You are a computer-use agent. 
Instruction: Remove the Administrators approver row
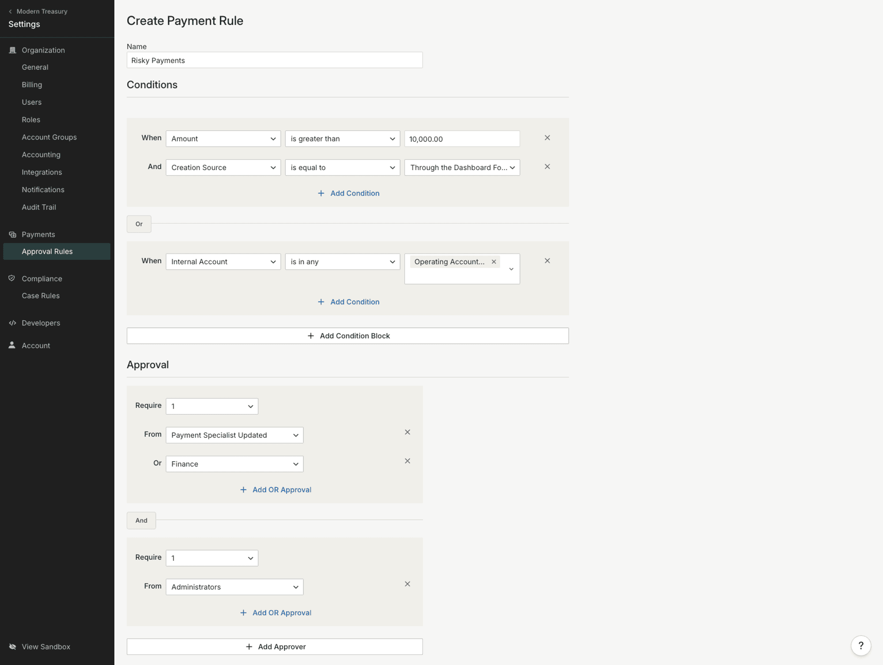point(407,584)
